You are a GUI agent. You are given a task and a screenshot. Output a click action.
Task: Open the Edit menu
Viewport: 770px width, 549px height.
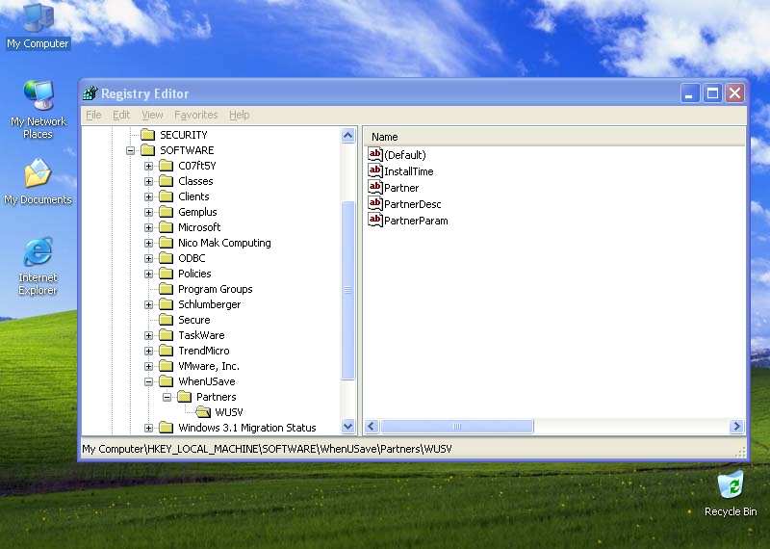[121, 115]
